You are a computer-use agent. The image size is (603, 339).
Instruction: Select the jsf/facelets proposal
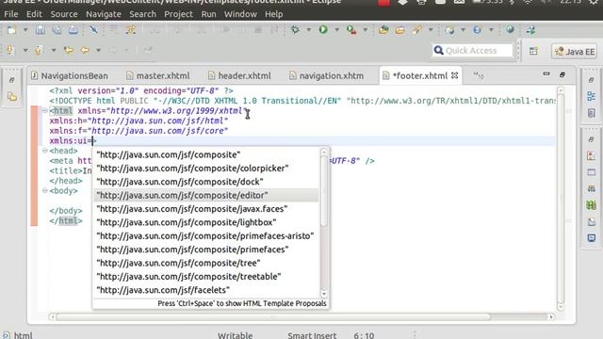coord(205,290)
